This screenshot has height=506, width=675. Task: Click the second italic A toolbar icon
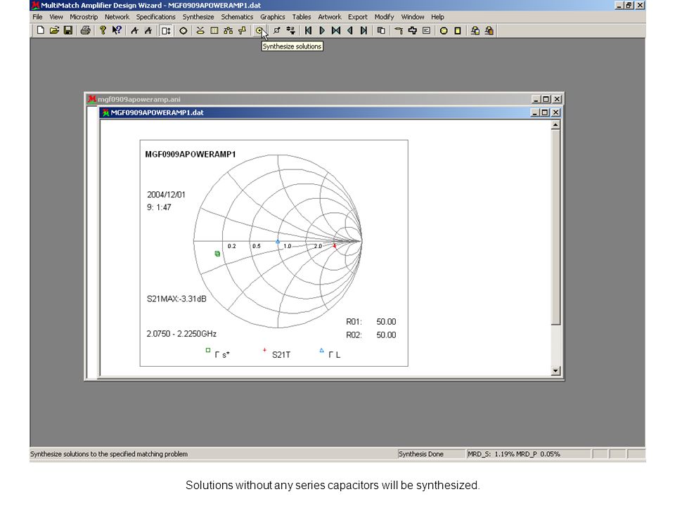tap(148, 30)
